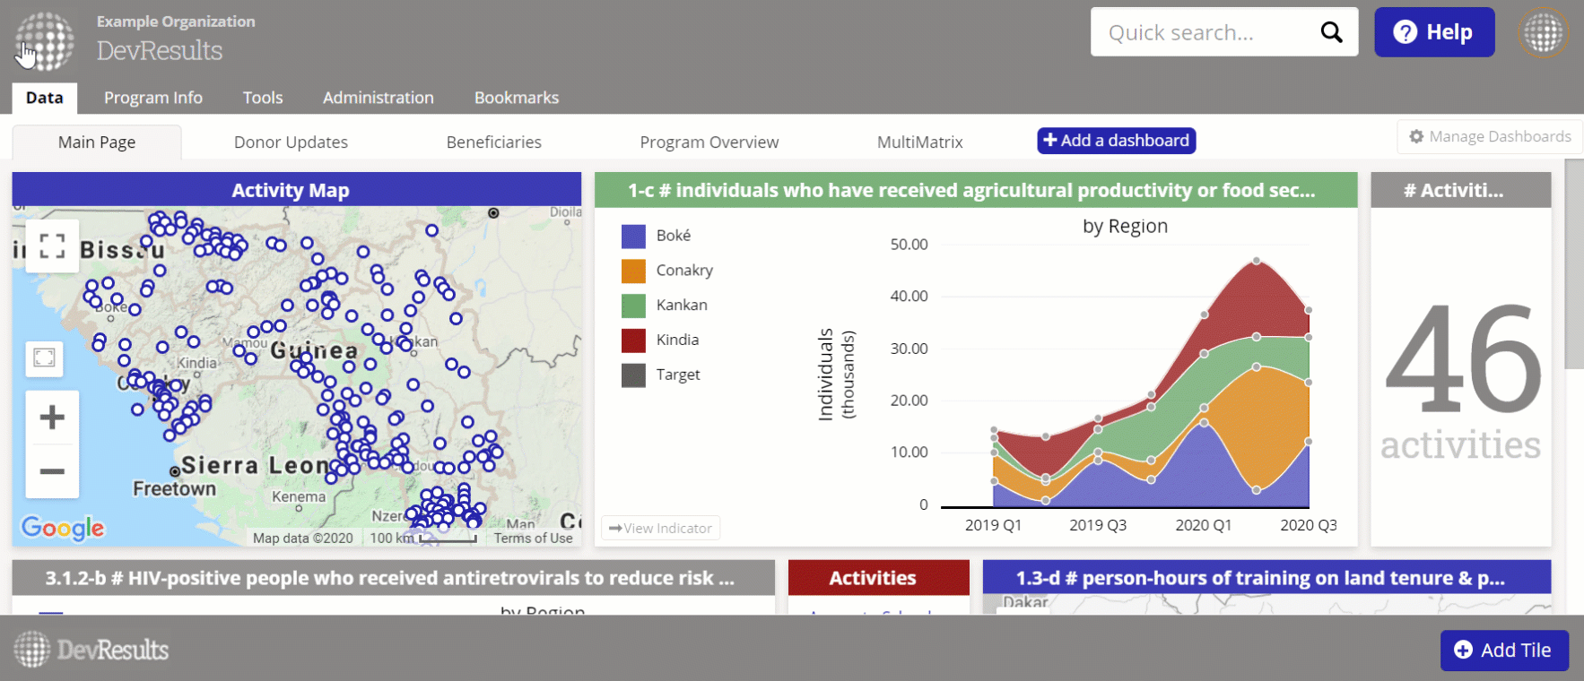Open the user profile globe avatar

click(1543, 33)
